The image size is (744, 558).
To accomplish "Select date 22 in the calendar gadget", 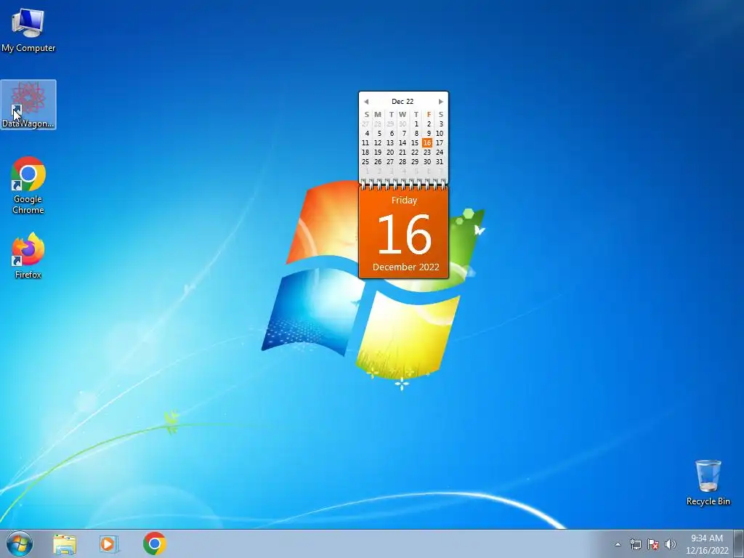I will [415, 153].
